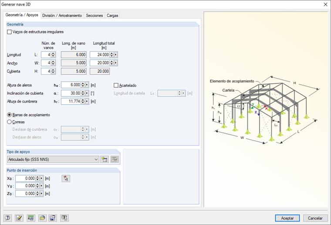Click spinner of Altura de aleros value

click(83, 85)
